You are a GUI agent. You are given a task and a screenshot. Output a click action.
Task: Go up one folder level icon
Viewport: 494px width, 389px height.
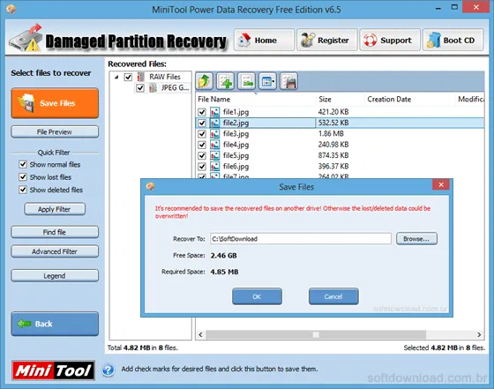(x=204, y=81)
